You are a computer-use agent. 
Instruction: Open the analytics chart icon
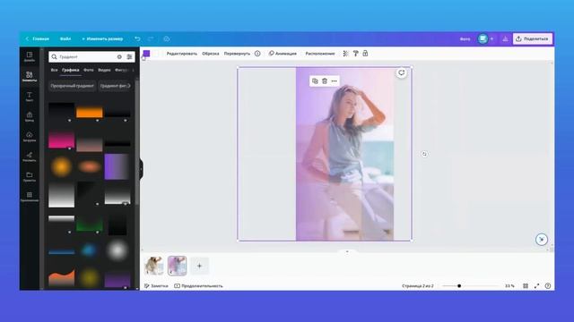505,38
